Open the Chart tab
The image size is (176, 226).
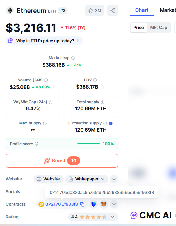pos(142,10)
